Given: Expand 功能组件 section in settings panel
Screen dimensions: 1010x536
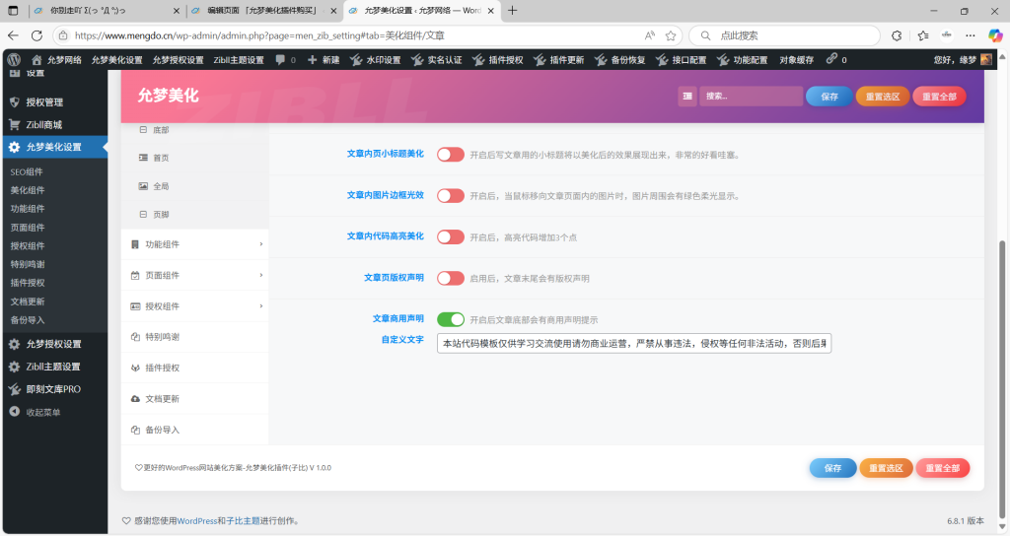Looking at the screenshot, I should (195, 244).
